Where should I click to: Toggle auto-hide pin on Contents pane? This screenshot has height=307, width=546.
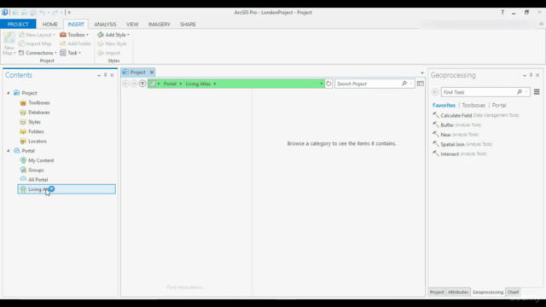[106, 75]
